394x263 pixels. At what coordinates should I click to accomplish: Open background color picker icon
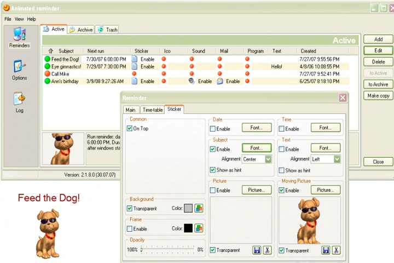(199, 208)
